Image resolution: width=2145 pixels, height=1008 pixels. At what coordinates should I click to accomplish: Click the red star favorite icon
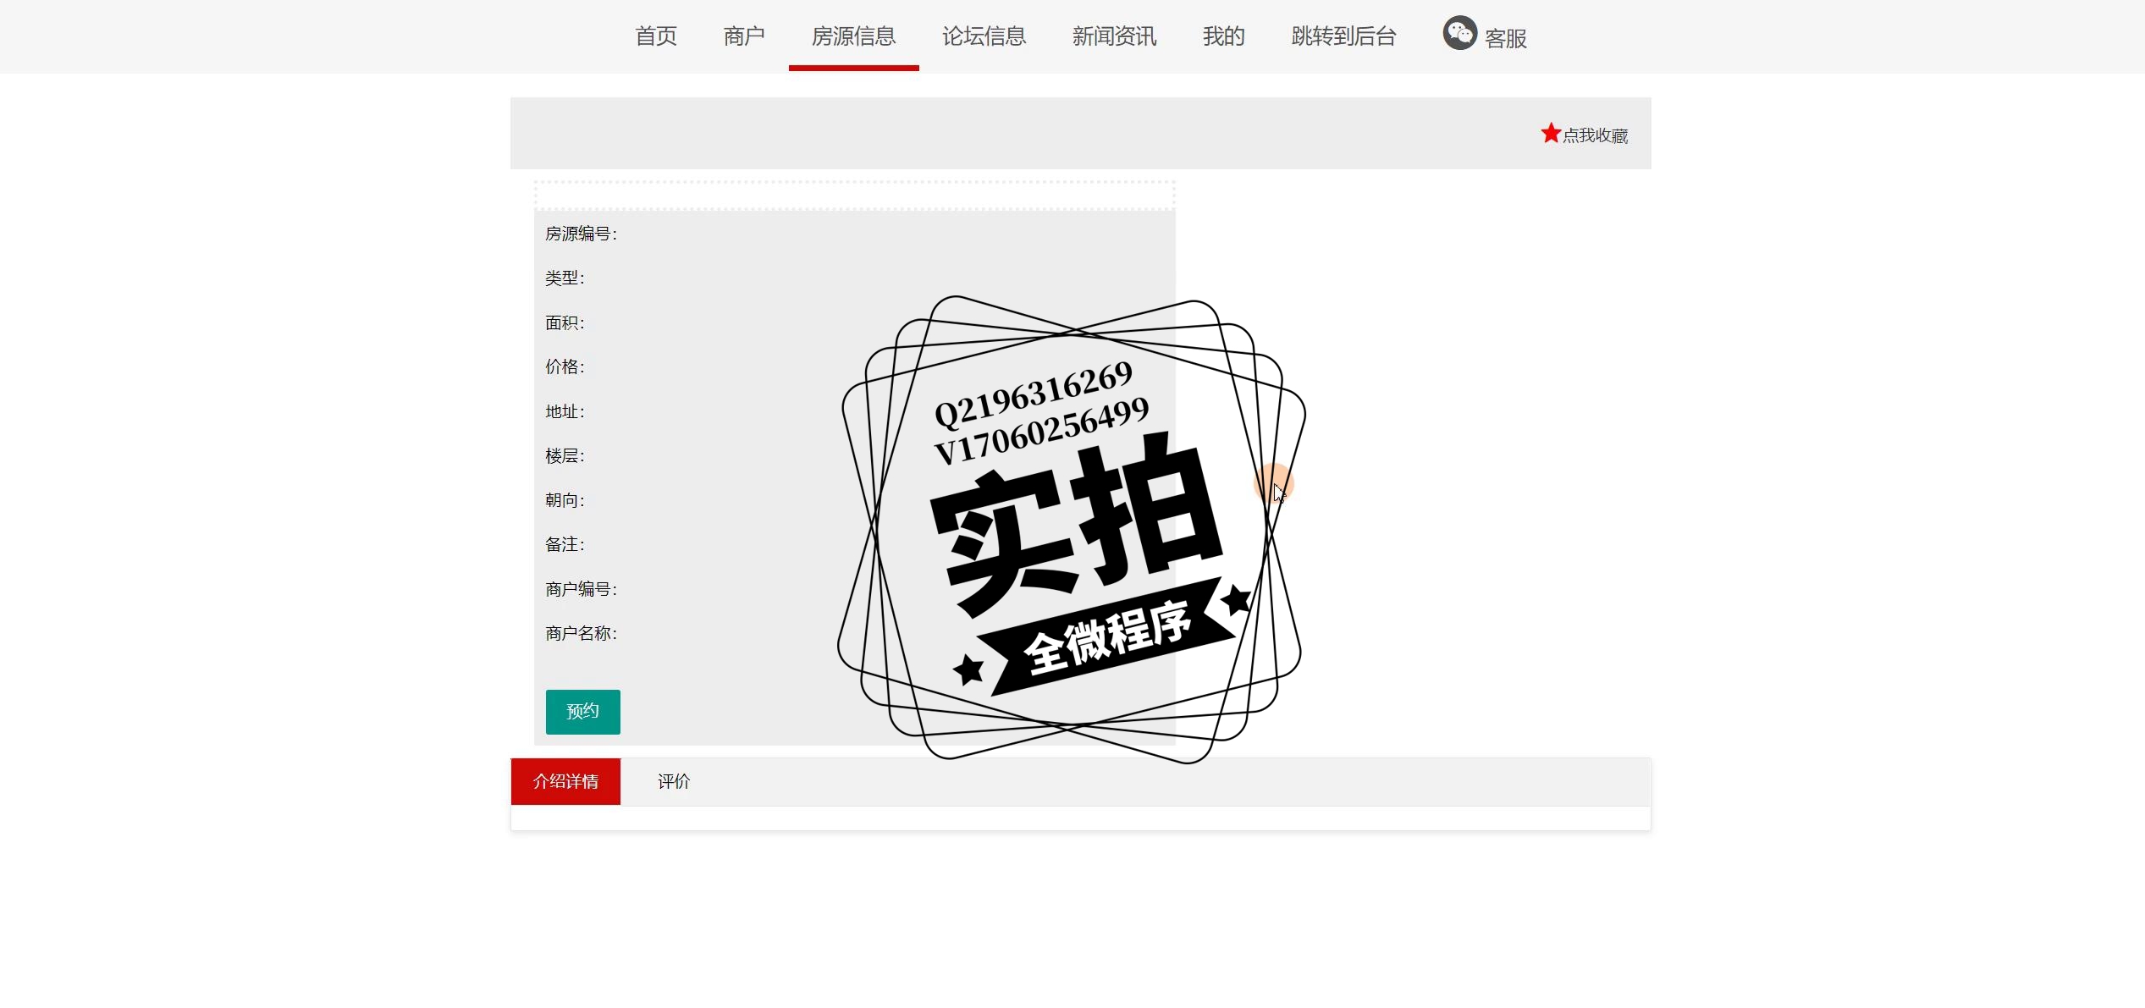[1550, 133]
